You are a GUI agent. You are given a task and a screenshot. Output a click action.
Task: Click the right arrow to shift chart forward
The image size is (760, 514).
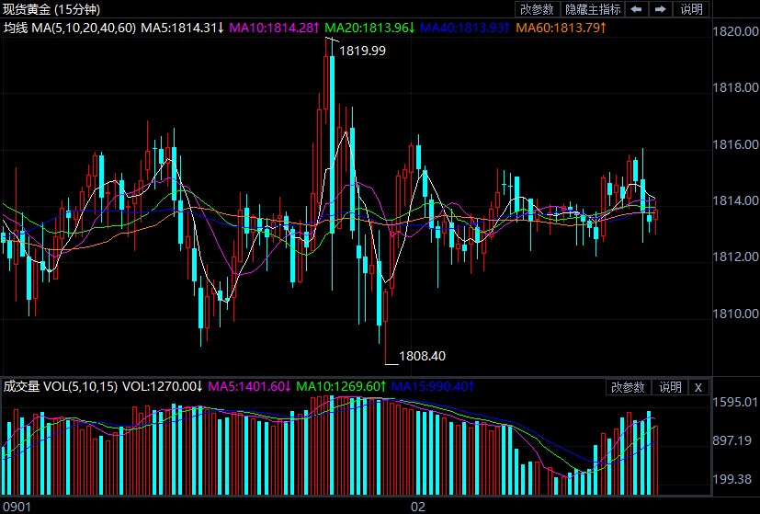(660, 9)
